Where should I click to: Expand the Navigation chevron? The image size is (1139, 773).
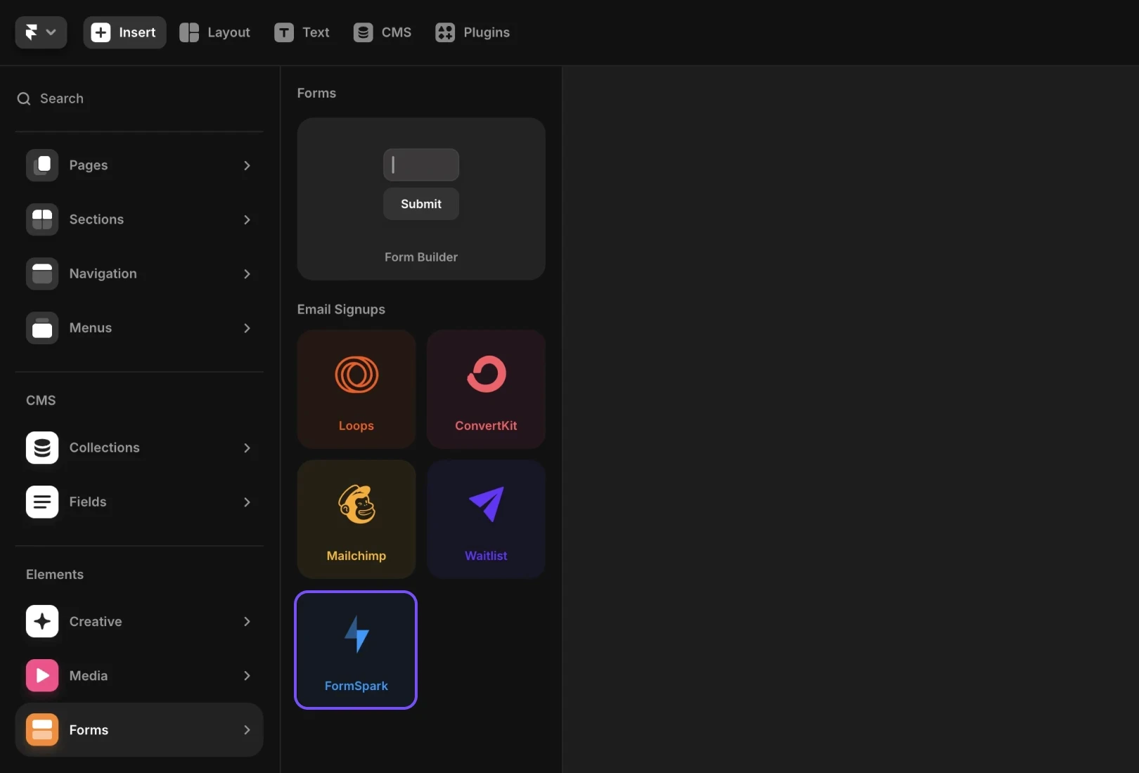tap(247, 273)
